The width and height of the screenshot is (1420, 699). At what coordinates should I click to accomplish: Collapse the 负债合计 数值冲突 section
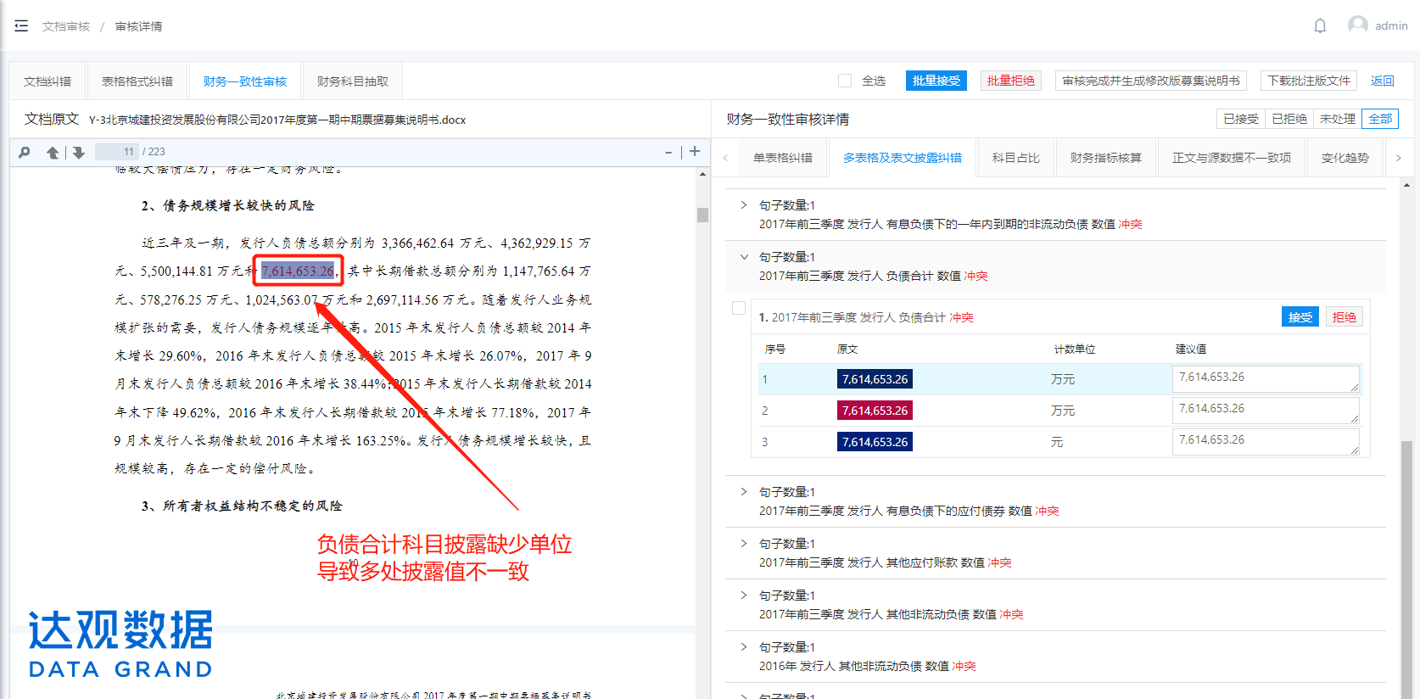[x=744, y=257]
